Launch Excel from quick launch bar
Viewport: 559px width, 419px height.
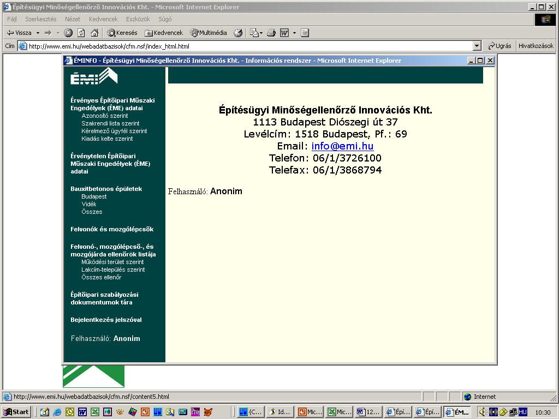coord(95,412)
